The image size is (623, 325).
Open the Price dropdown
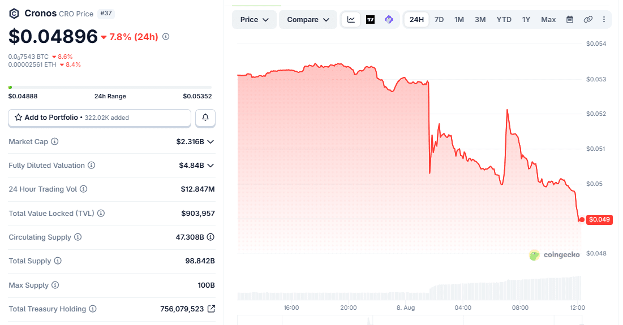point(254,19)
